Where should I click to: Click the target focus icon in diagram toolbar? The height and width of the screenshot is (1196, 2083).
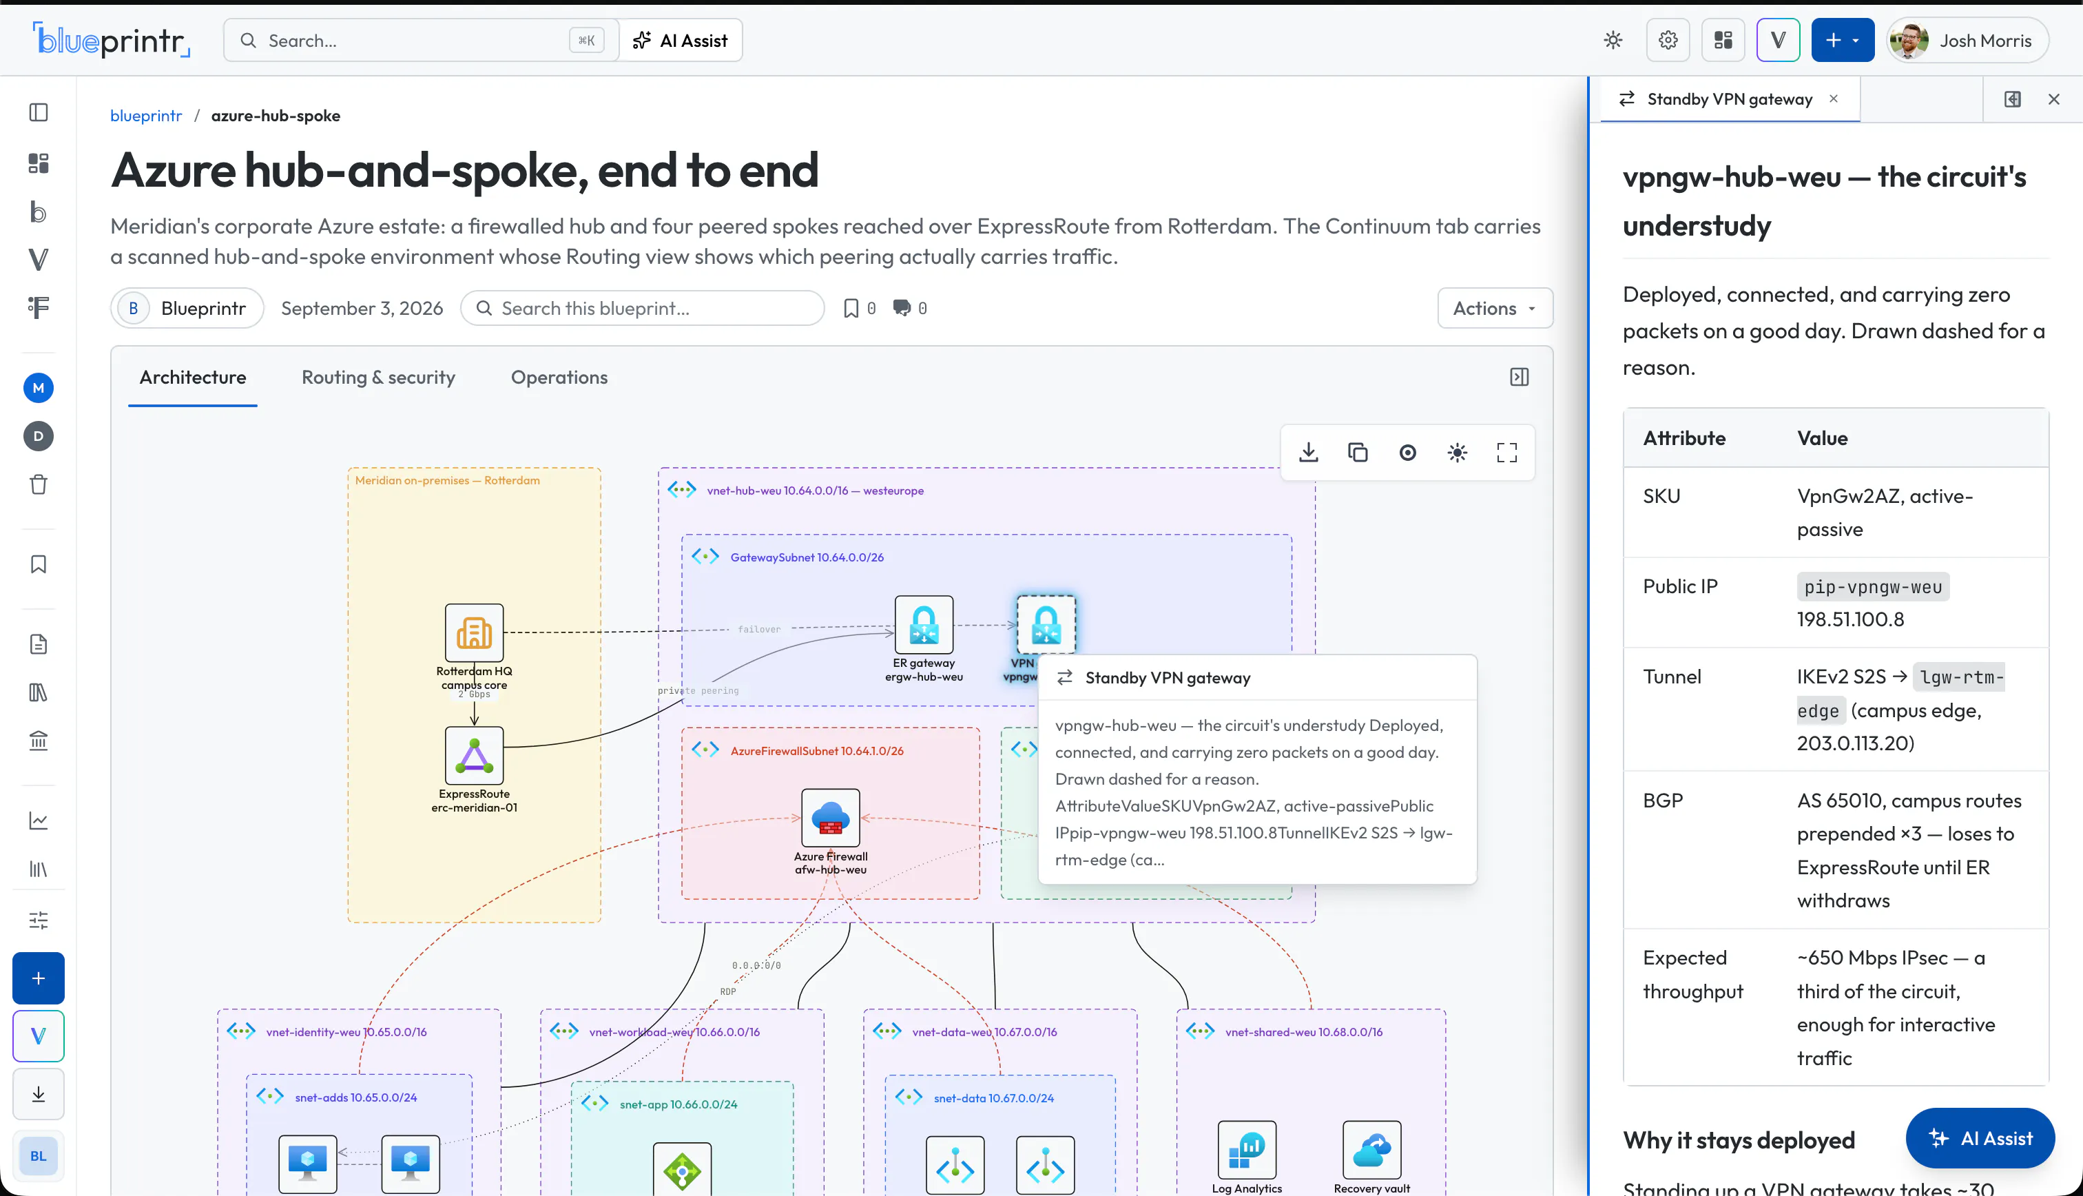pyautogui.click(x=1408, y=453)
